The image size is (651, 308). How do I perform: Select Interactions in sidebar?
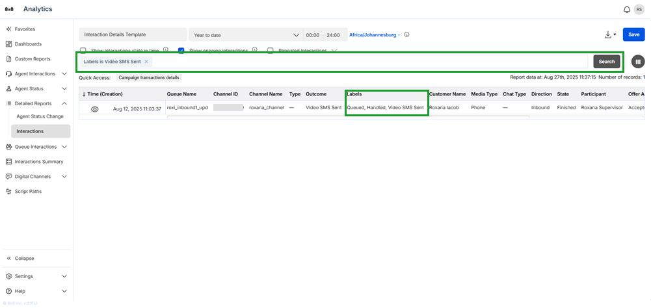41,131
